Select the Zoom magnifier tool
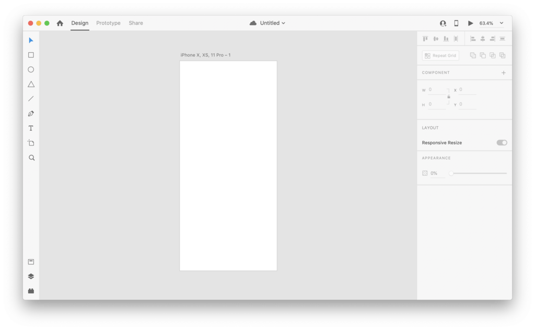This screenshot has width=535, height=330. click(x=31, y=157)
